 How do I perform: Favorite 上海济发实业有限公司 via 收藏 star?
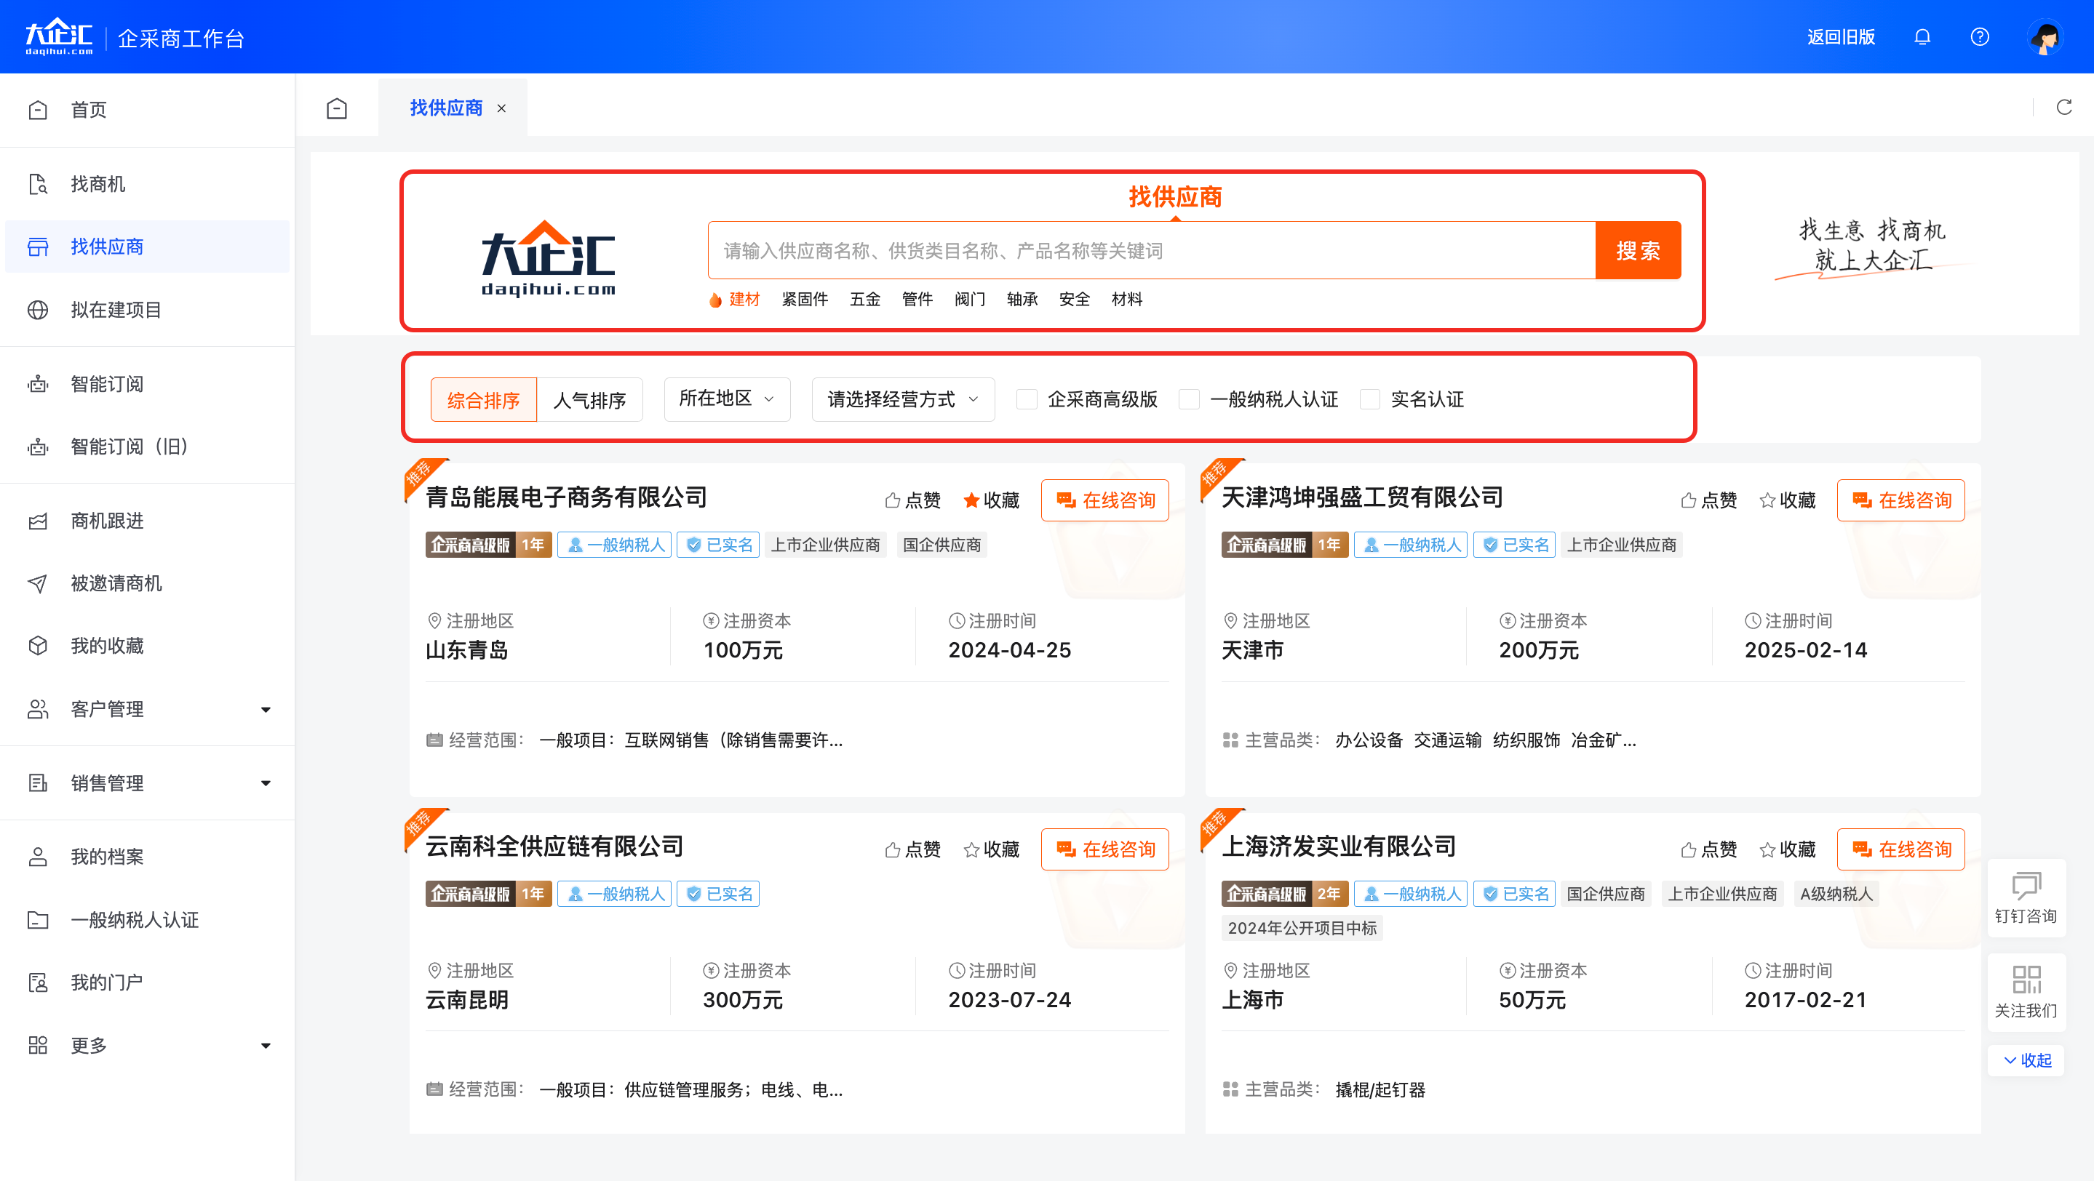(x=1787, y=849)
